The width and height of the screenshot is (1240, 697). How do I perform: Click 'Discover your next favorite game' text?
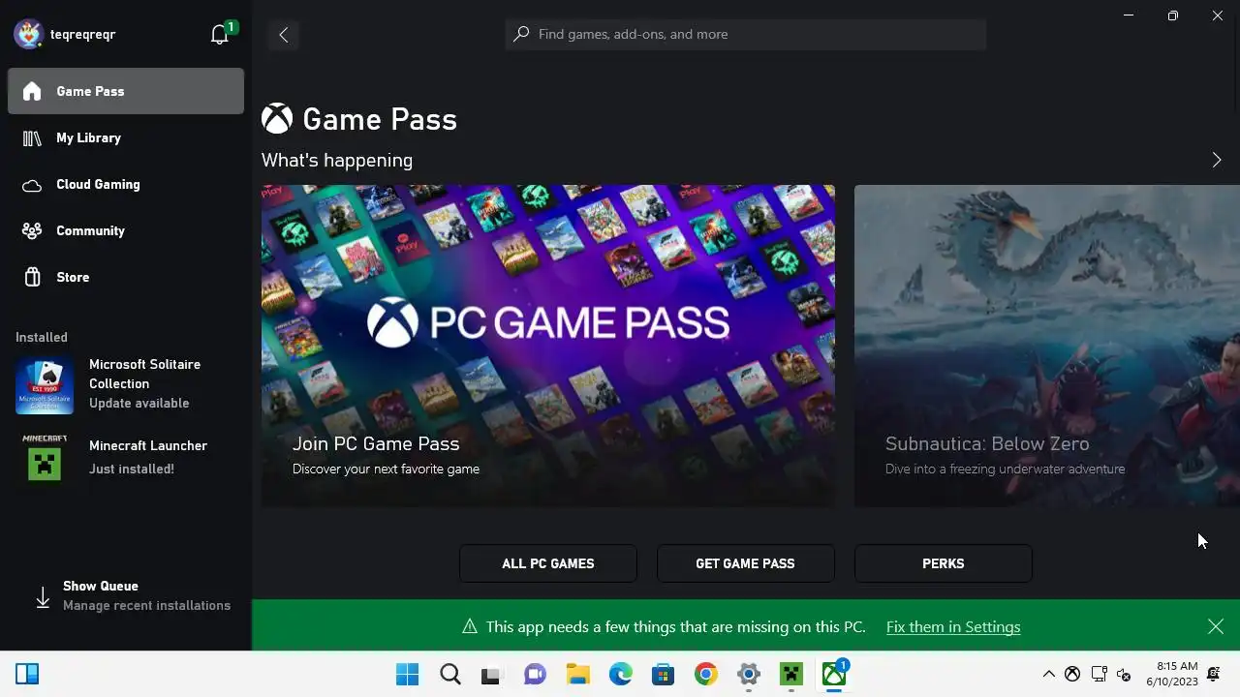pos(386,469)
